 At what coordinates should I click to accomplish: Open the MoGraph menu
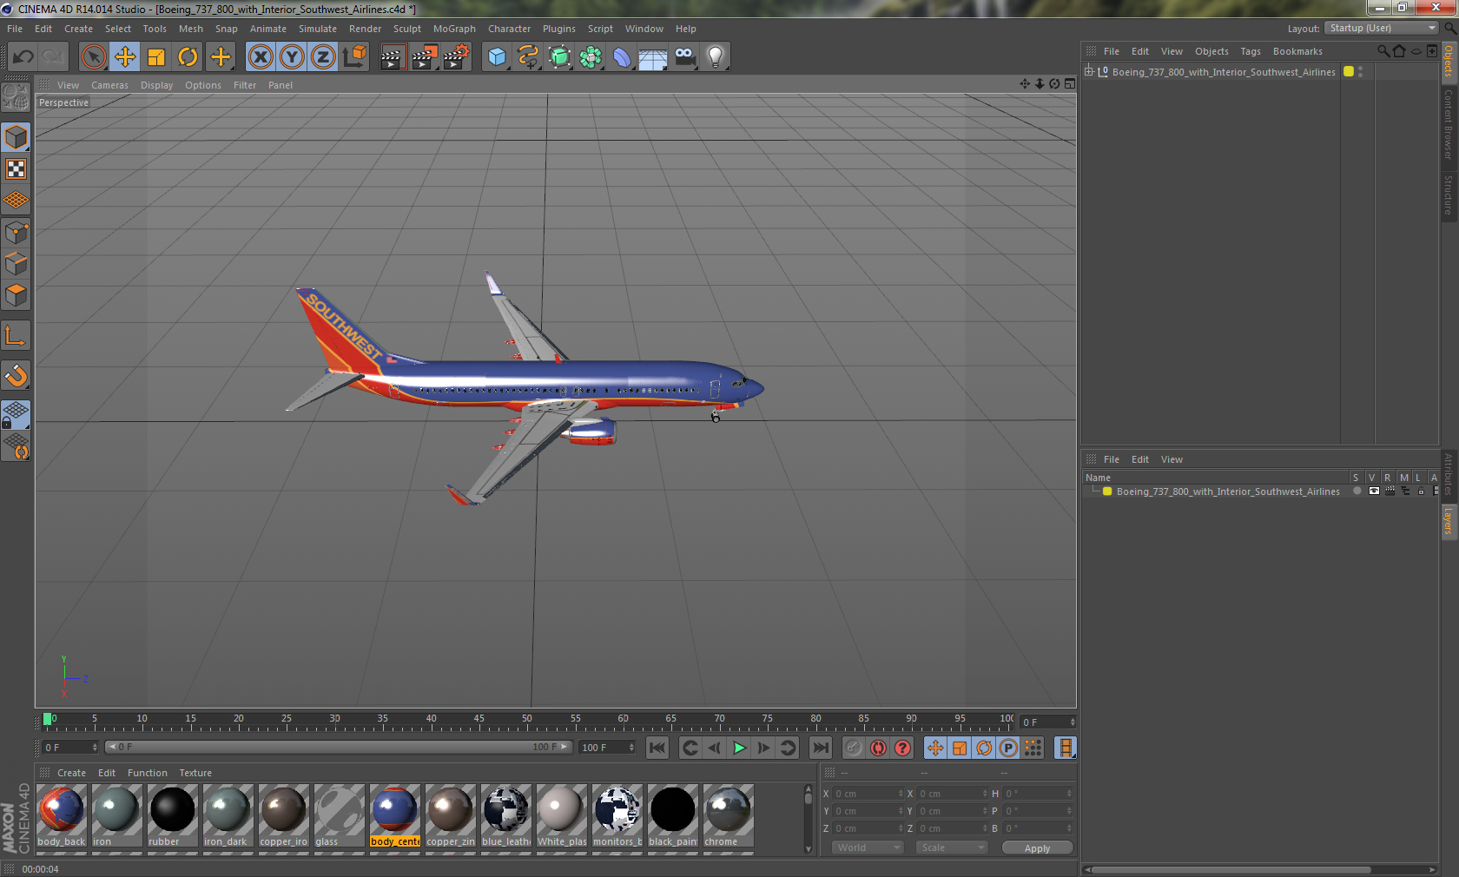454,29
